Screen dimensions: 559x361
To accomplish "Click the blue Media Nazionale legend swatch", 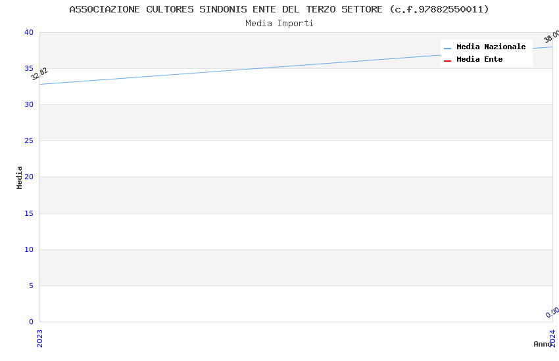I will pos(448,48).
